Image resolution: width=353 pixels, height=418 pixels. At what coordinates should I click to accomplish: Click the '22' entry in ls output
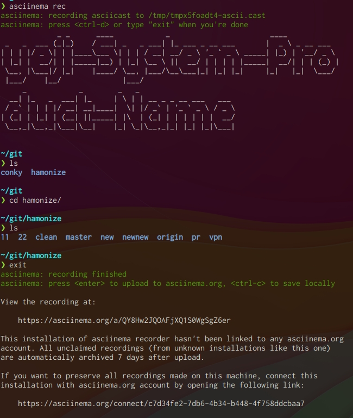22,237
